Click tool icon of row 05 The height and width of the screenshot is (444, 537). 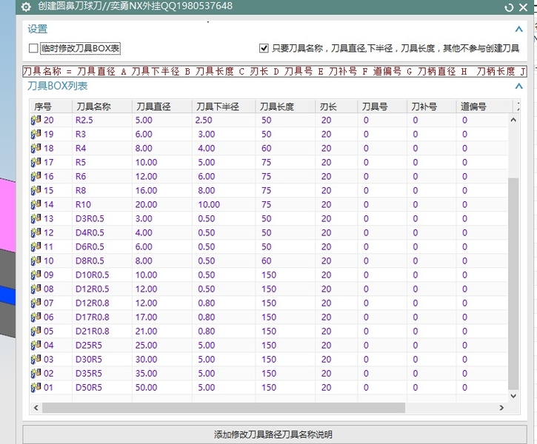[36, 331]
